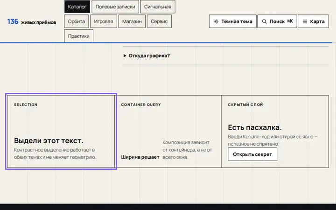Click the Контрастное выделение paragraph

tap(55, 154)
